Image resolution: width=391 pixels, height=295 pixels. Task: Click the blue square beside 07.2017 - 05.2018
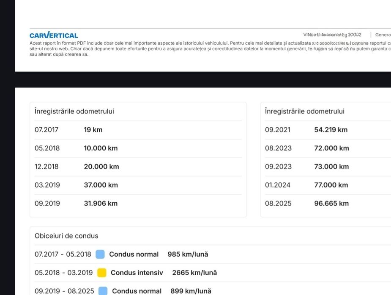point(100,254)
